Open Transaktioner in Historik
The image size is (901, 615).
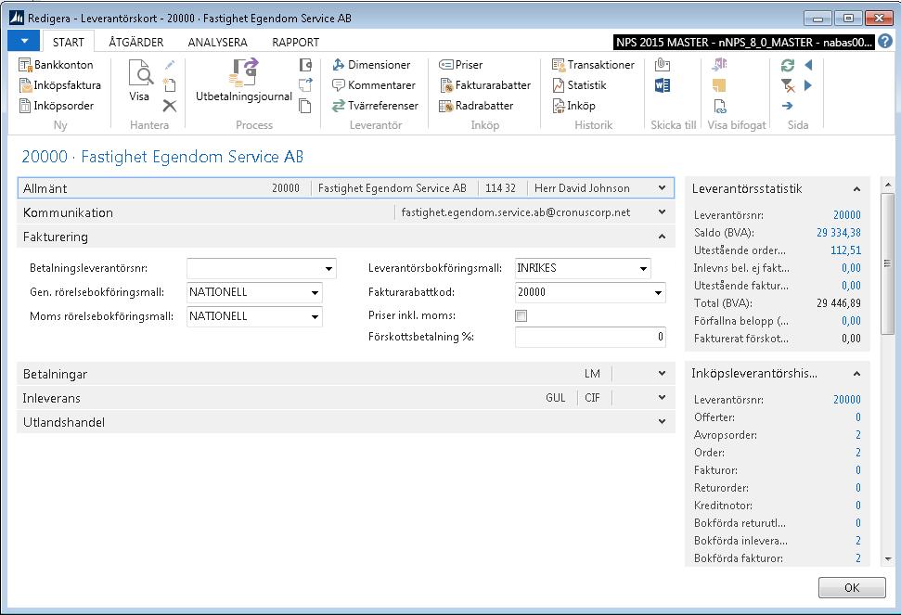(593, 65)
